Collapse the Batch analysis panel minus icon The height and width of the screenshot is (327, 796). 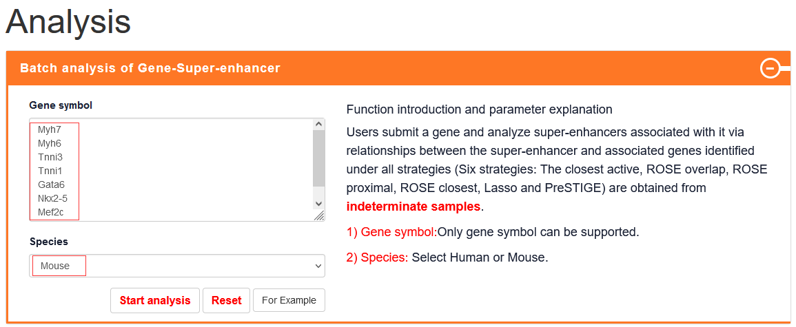pos(770,68)
